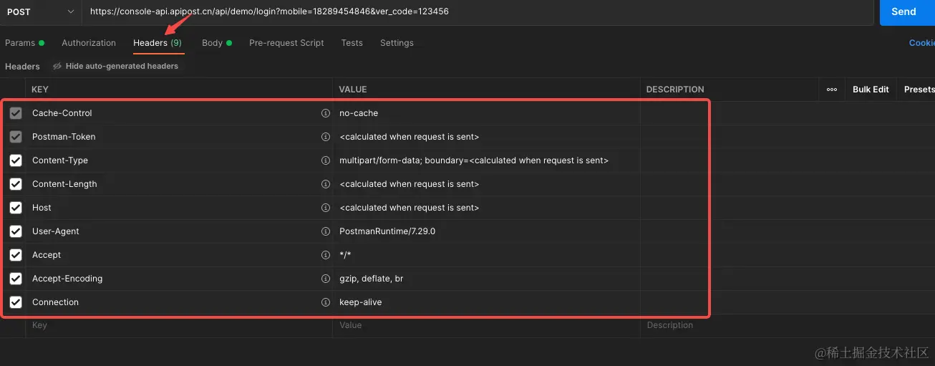This screenshot has height=366, width=935.
Task: Click the DESCRIPTION column header
Action: point(675,90)
